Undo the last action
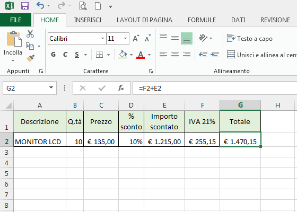The height and width of the screenshot is (212, 297). point(40,6)
